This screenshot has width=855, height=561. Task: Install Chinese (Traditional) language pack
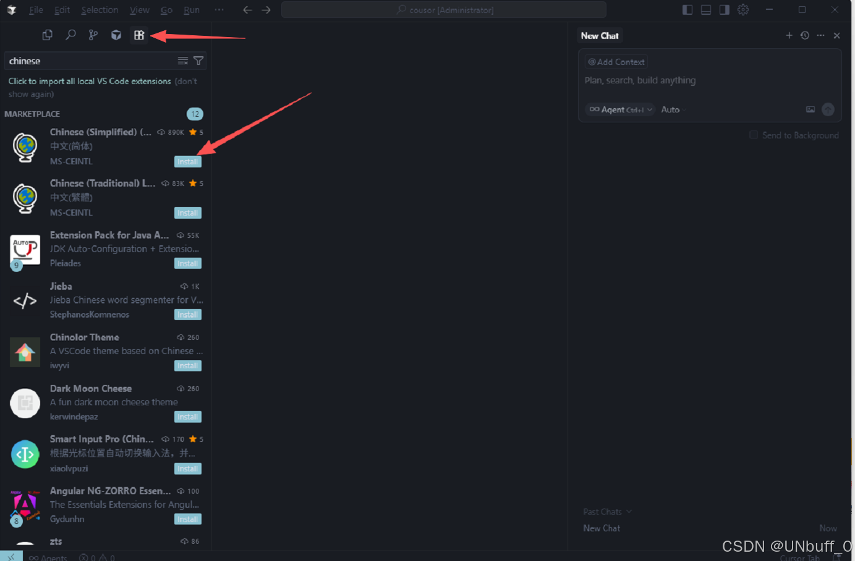pyautogui.click(x=188, y=213)
